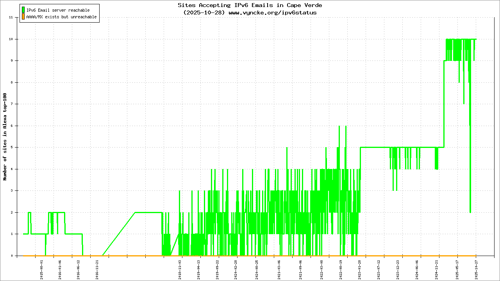Click the orange legend color swatch
The width and height of the screenshot is (500, 281).
23,17
